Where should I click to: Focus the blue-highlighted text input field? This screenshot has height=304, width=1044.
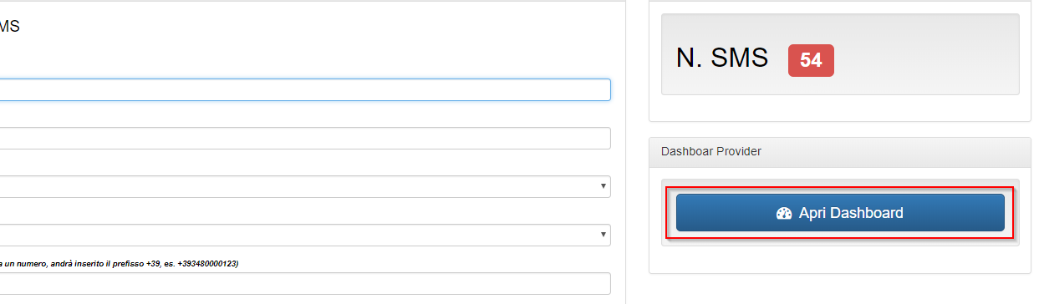pos(305,90)
